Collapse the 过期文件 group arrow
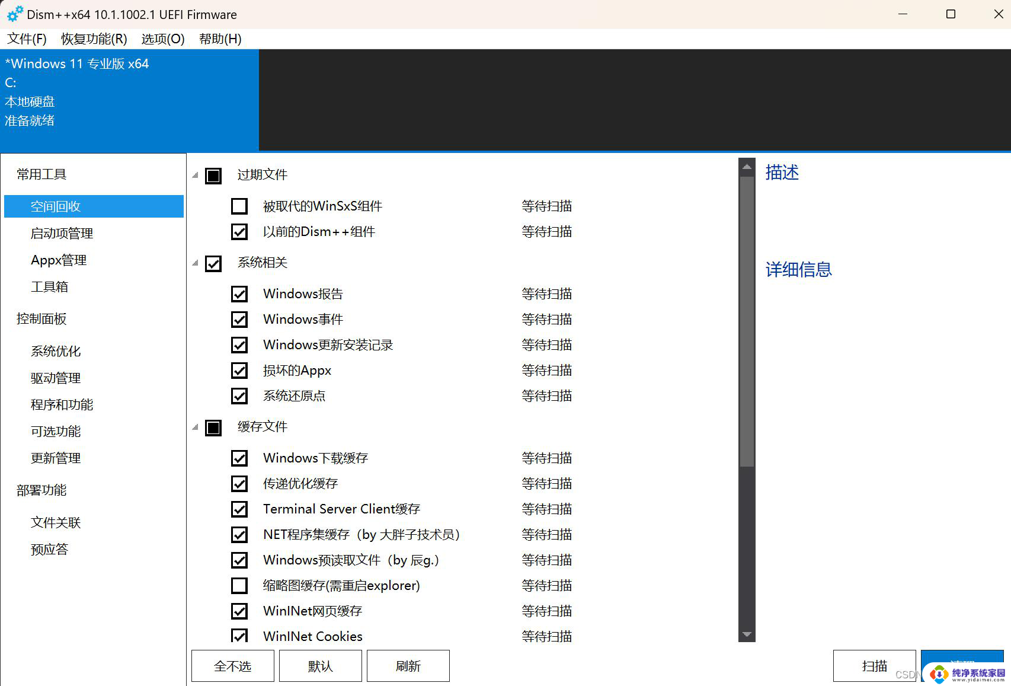This screenshot has height=686, width=1011. click(196, 175)
